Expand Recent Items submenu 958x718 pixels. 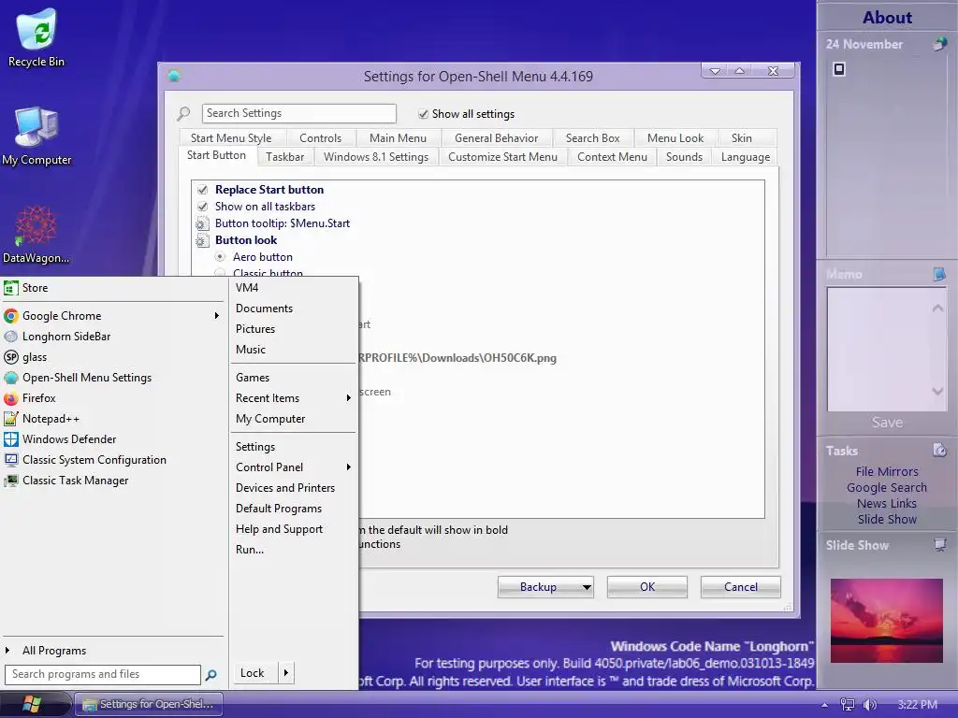(x=348, y=398)
